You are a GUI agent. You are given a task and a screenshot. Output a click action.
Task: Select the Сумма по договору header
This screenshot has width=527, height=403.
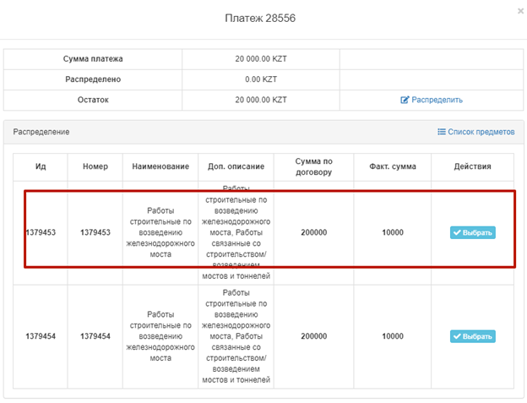(x=313, y=166)
